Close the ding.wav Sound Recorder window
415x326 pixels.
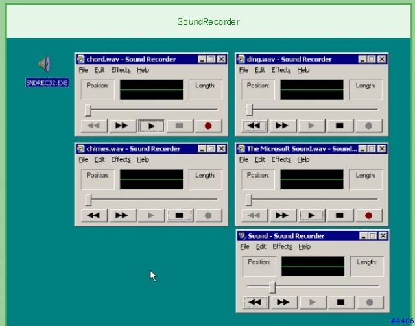pyautogui.click(x=382, y=59)
